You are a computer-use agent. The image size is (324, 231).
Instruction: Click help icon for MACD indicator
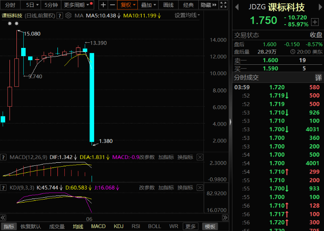coord(3,157)
